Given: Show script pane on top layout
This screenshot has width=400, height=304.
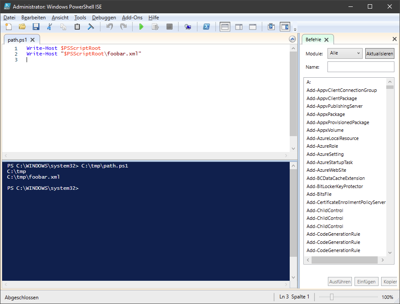Looking at the screenshot, I should click(225, 27).
